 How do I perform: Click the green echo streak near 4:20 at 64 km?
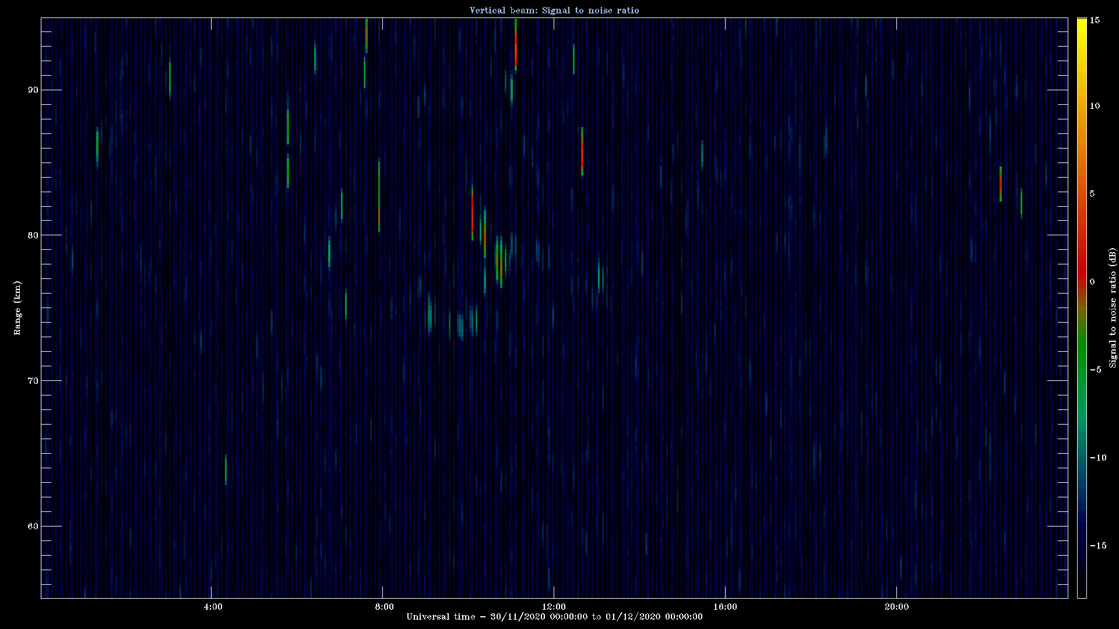226,469
